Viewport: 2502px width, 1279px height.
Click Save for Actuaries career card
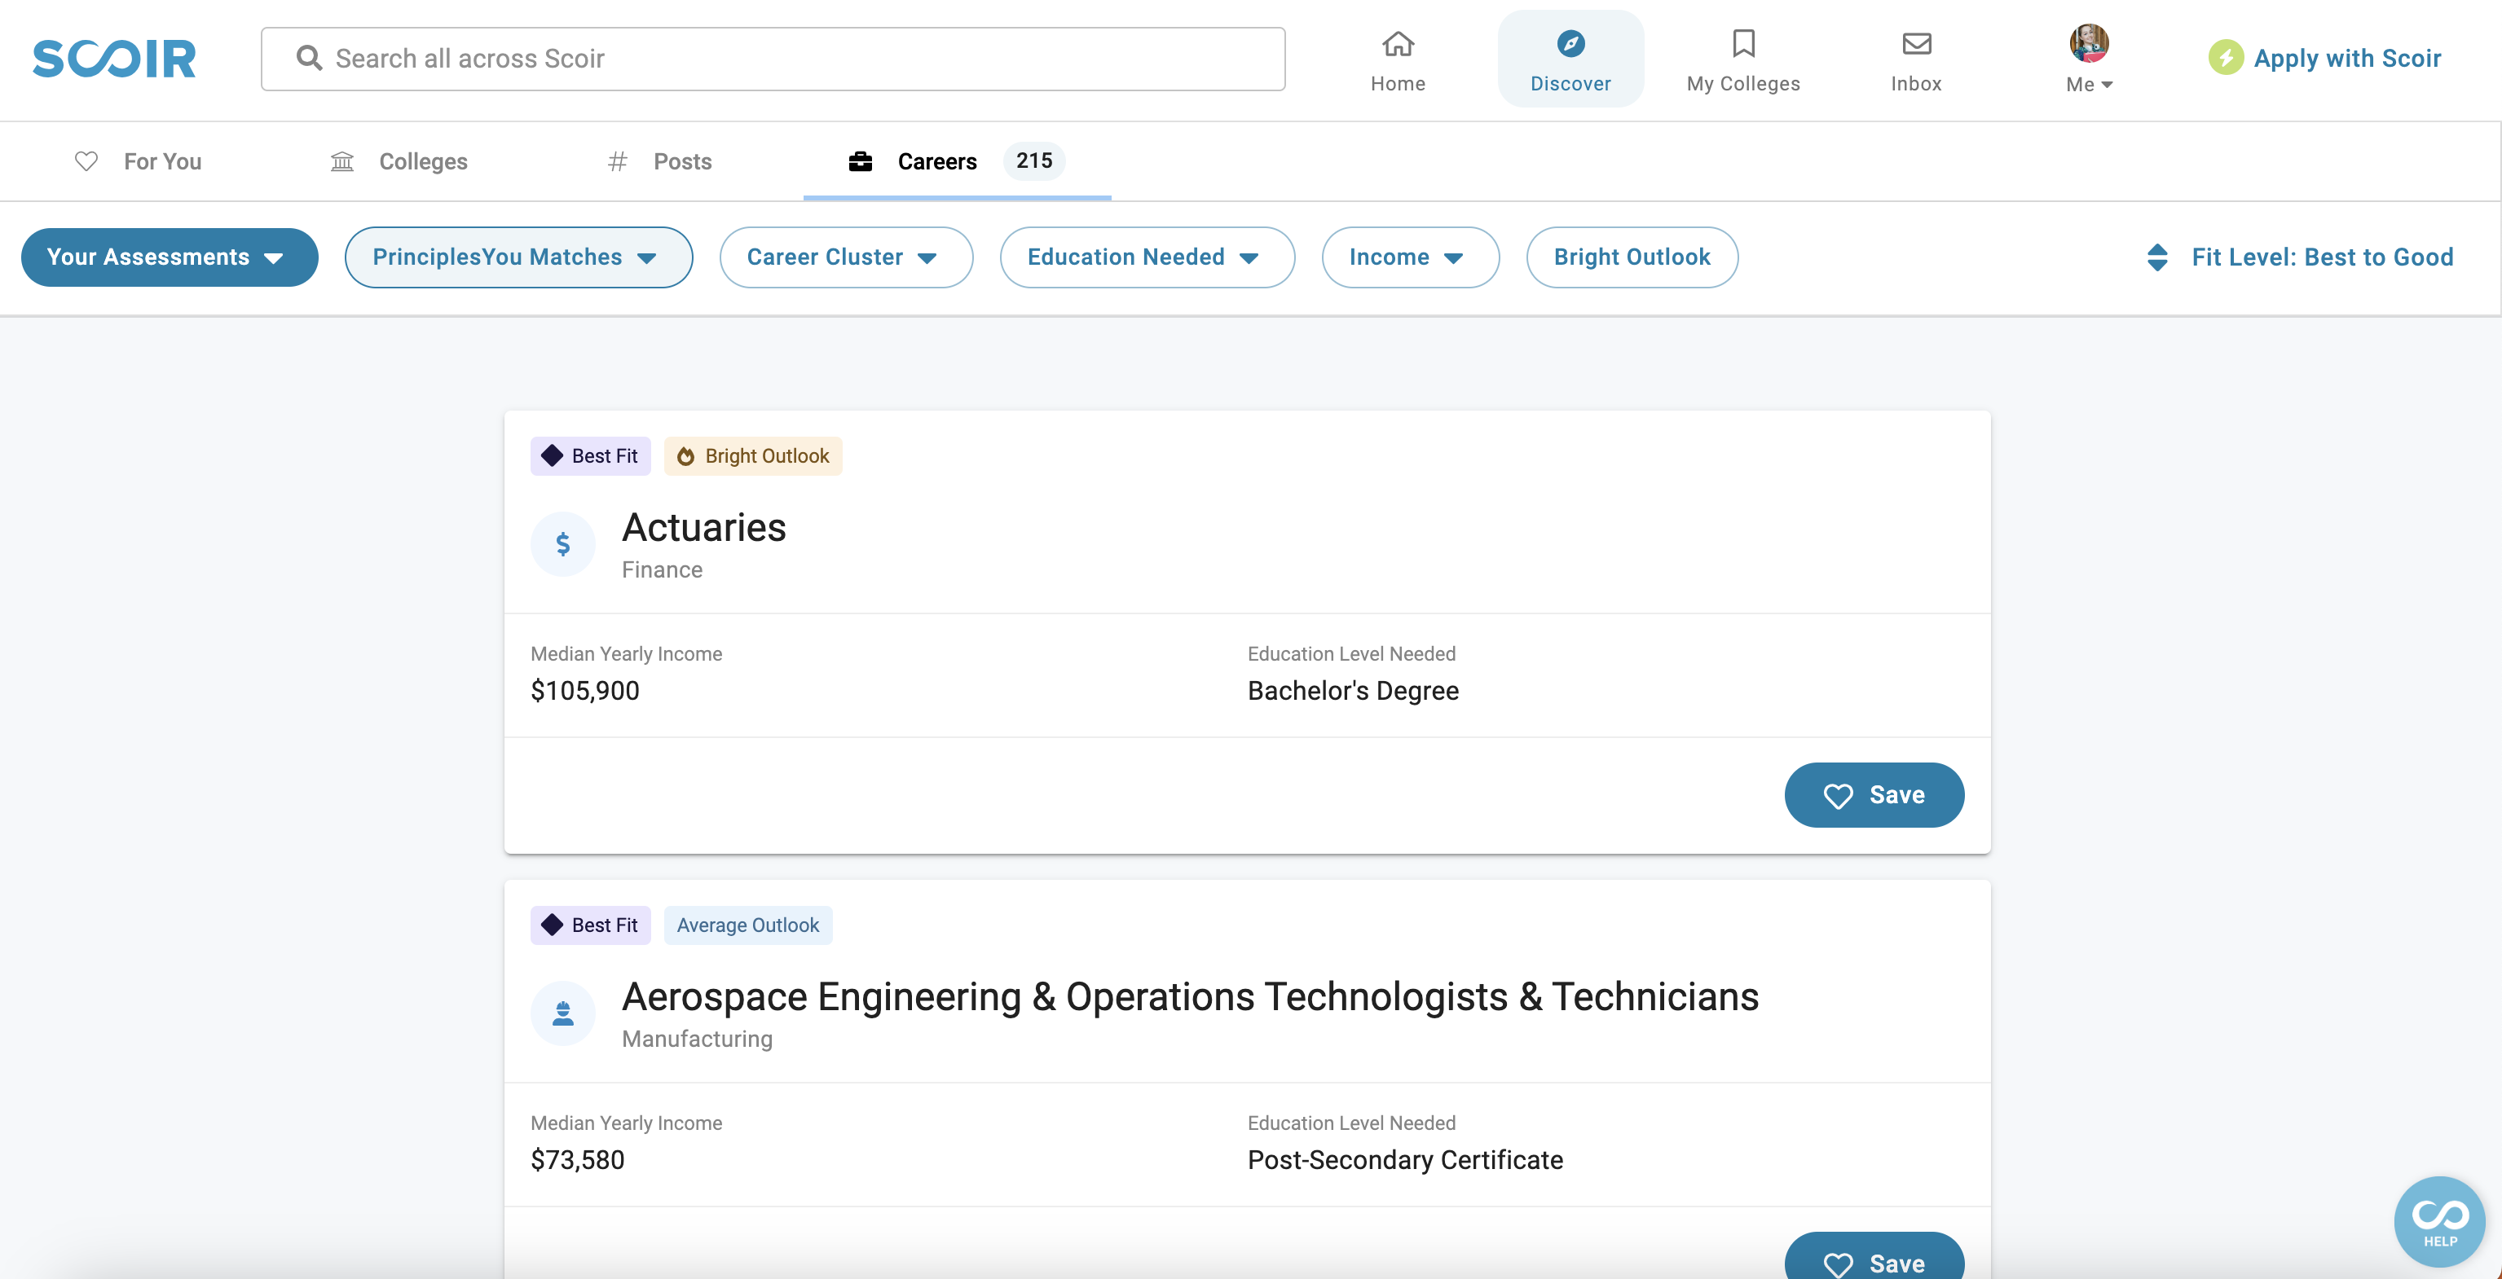tap(1874, 794)
